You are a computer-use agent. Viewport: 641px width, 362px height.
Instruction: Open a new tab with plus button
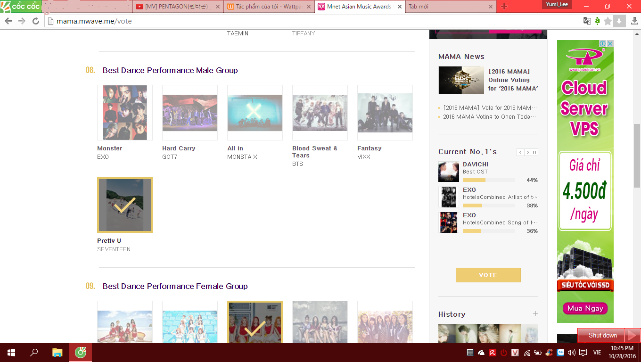point(504,7)
